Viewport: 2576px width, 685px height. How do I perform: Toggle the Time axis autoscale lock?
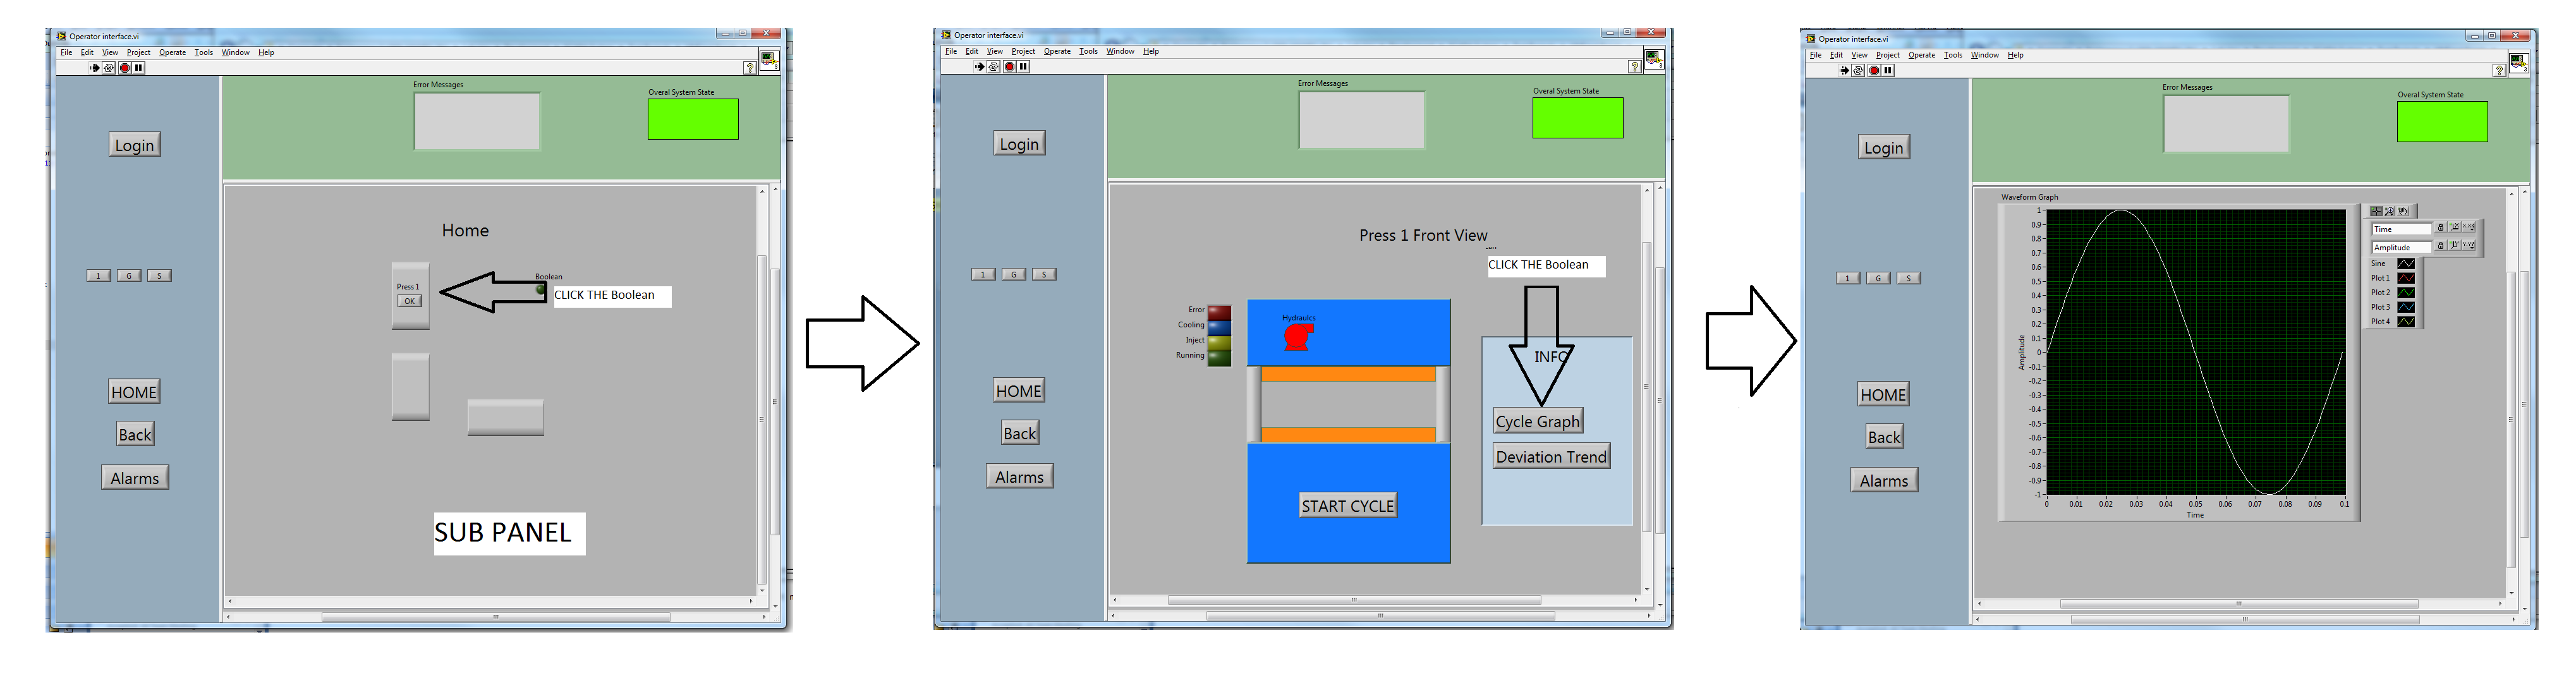click(2441, 228)
